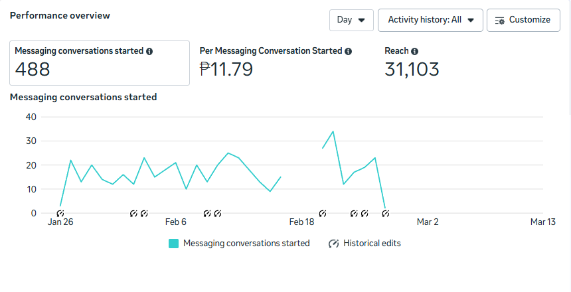Show info tooltip icon next to Reach
This screenshot has height=292, width=571.
click(414, 51)
